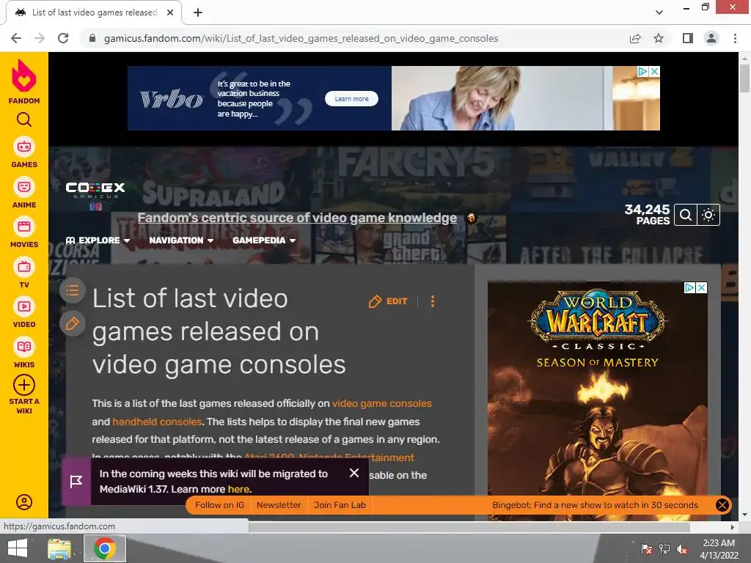Click Join Fan Lab

(340, 505)
